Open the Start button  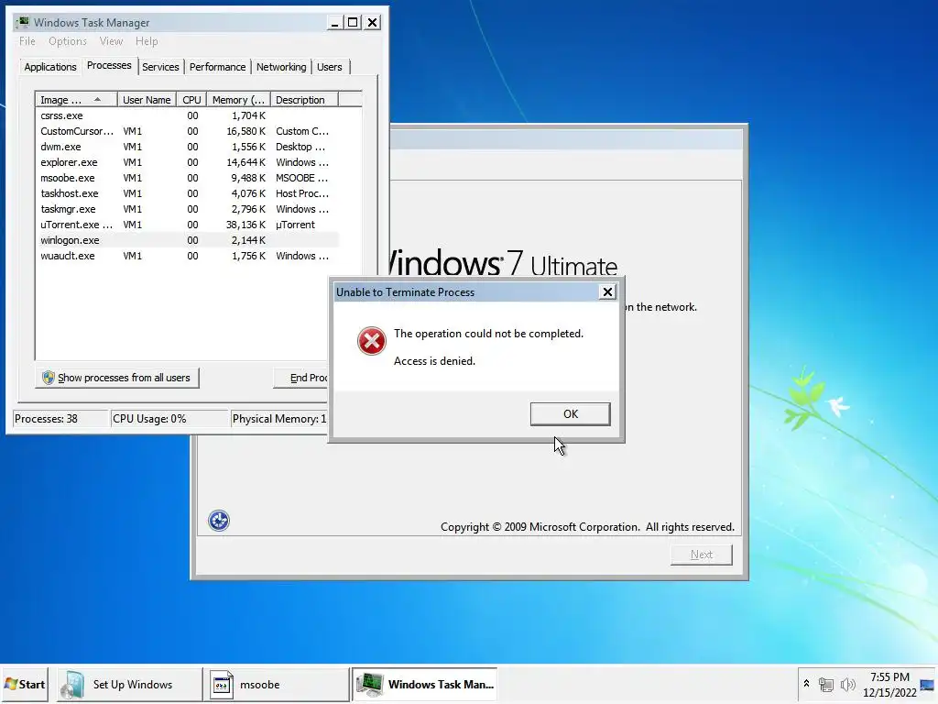coord(25,684)
